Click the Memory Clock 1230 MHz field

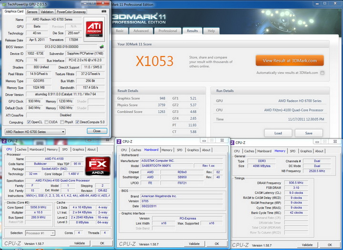pyautogui.click(x=65, y=101)
